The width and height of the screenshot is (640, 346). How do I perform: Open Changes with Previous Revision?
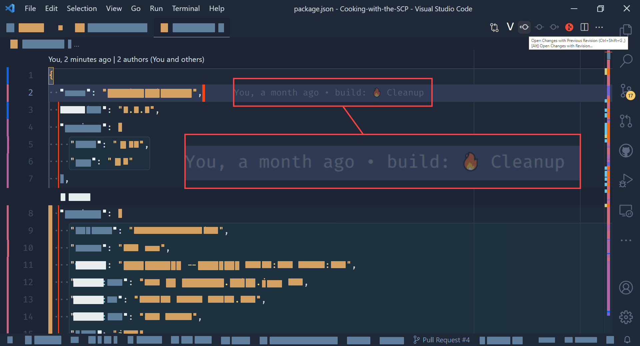(524, 27)
